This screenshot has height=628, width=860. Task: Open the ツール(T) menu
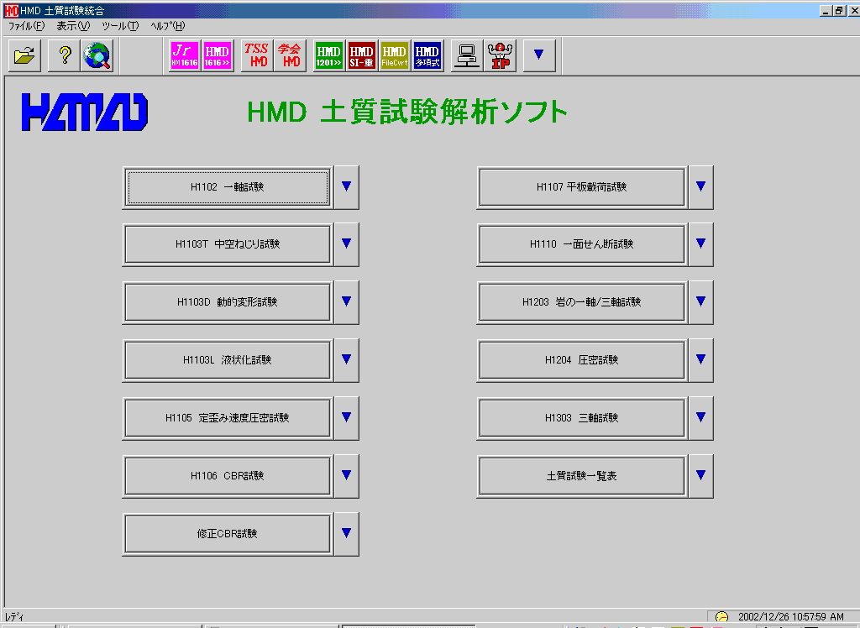[120, 26]
